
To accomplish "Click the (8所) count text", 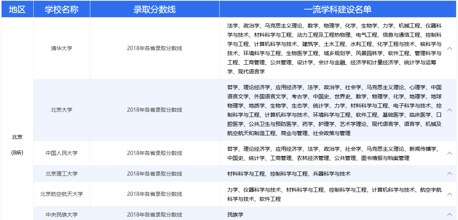I will pyautogui.click(x=17, y=153).
